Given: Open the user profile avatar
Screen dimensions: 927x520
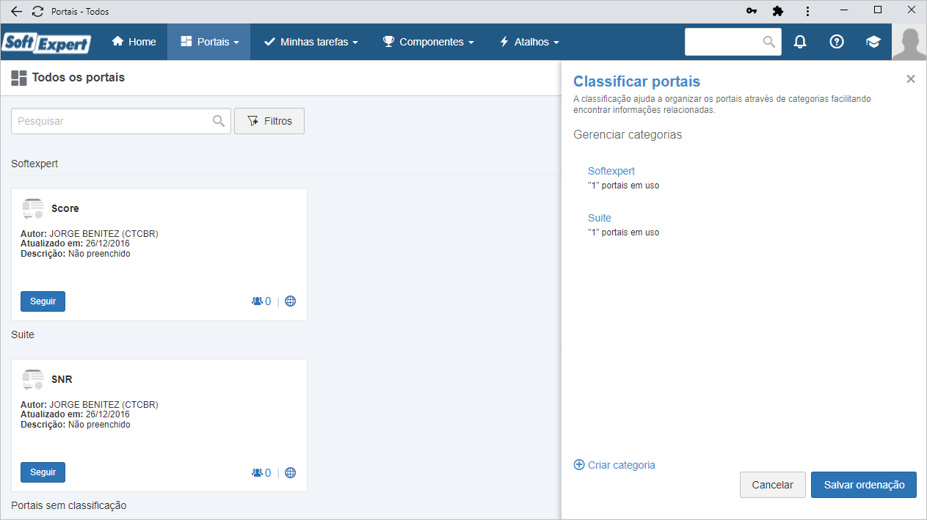Looking at the screenshot, I should point(909,42).
